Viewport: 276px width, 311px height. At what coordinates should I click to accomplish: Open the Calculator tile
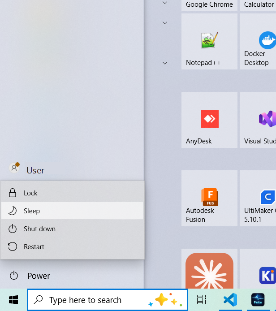(258, 5)
